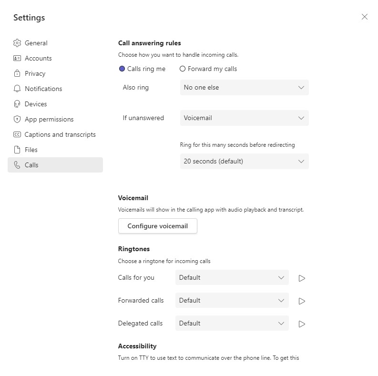This screenshot has height=376, width=378.
Task: Click the Files document icon
Action: point(17,150)
